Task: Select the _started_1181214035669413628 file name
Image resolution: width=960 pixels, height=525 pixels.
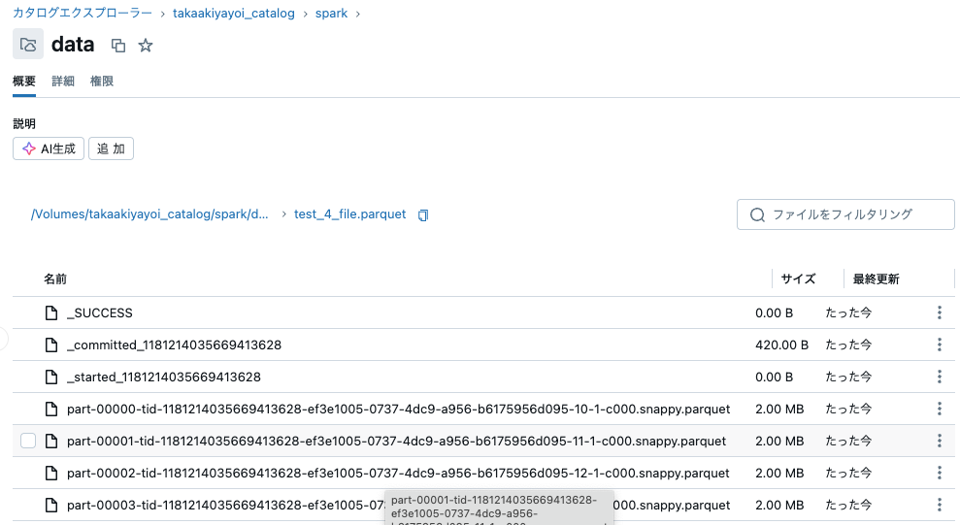Action: click(x=163, y=377)
